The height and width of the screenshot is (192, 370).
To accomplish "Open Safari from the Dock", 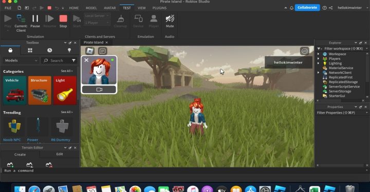I will 34,189.
